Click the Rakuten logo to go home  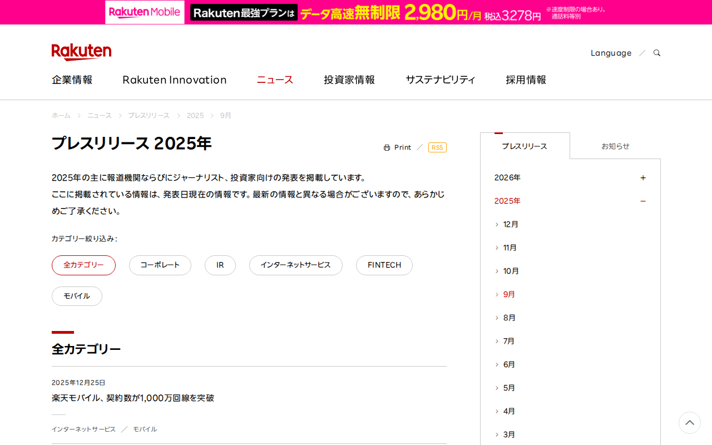(81, 52)
